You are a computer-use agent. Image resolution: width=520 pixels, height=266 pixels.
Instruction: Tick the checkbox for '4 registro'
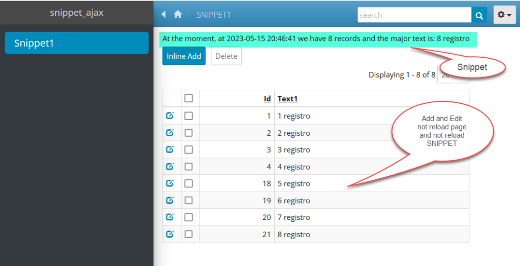188,167
